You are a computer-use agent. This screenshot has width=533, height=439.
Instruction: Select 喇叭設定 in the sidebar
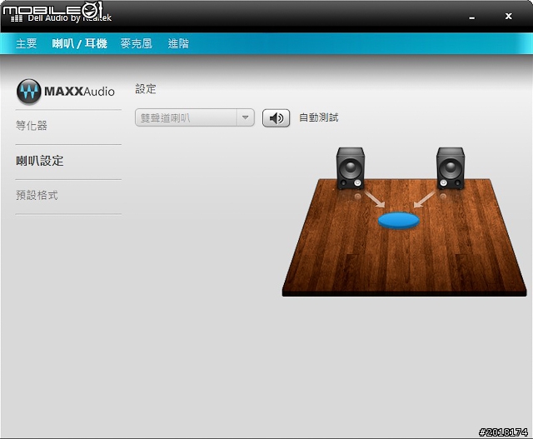point(40,161)
